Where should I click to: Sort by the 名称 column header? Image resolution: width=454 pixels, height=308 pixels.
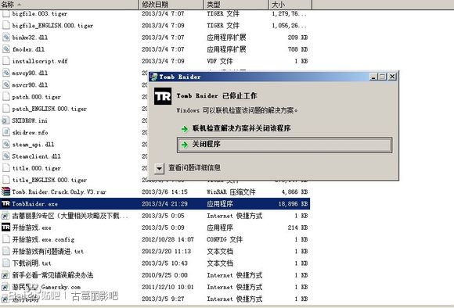[x=70, y=5]
